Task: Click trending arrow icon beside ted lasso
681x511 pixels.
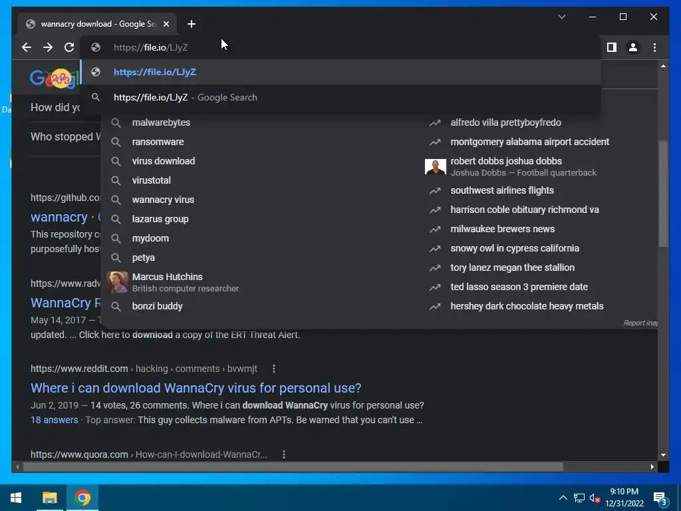Action: (x=435, y=287)
